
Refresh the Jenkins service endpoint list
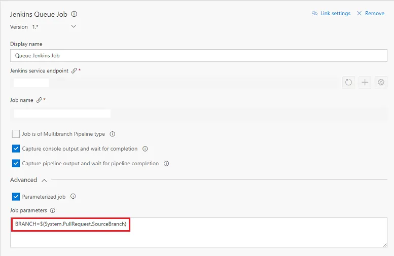click(x=348, y=82)
